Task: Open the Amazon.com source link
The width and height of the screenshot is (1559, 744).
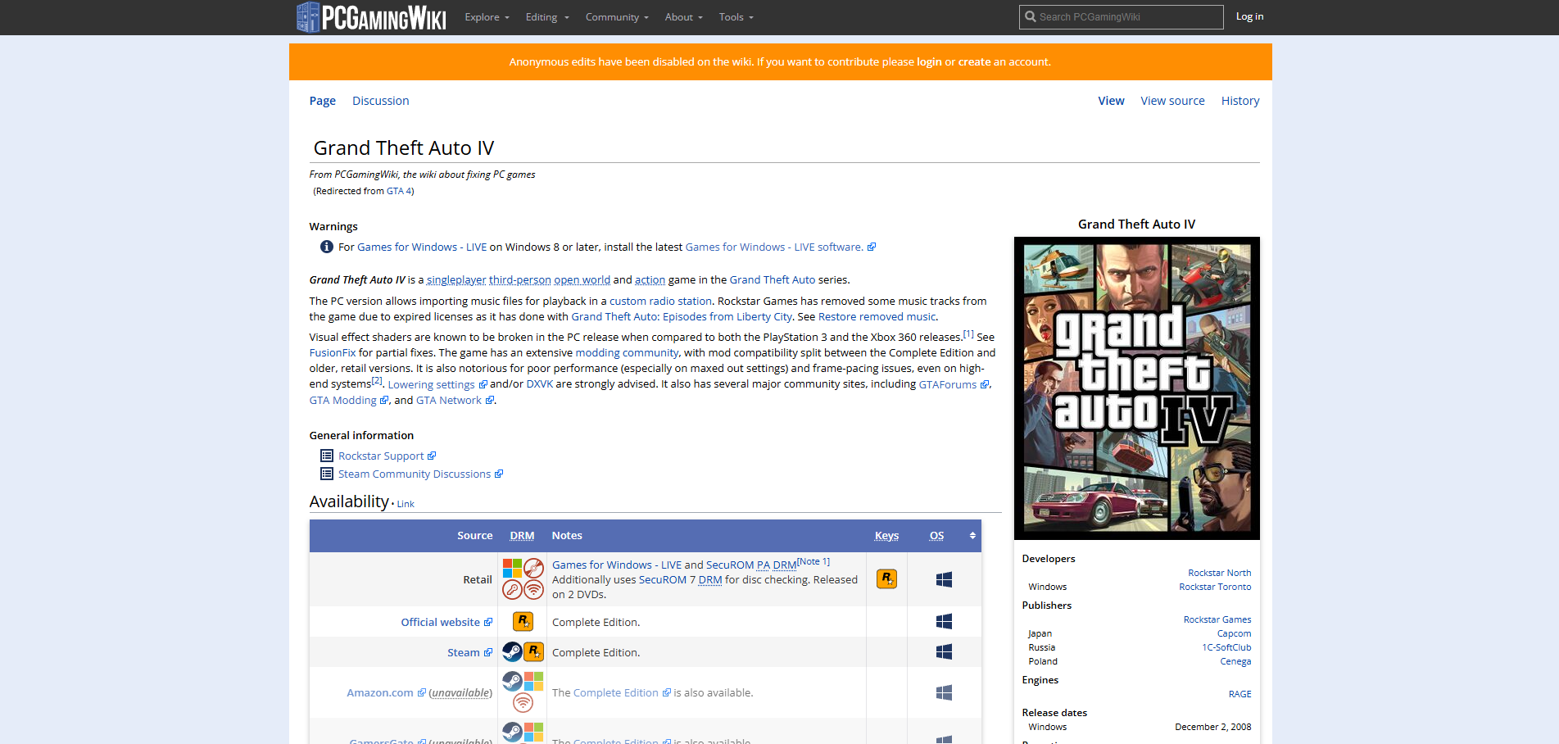Action: coord(386,693)
